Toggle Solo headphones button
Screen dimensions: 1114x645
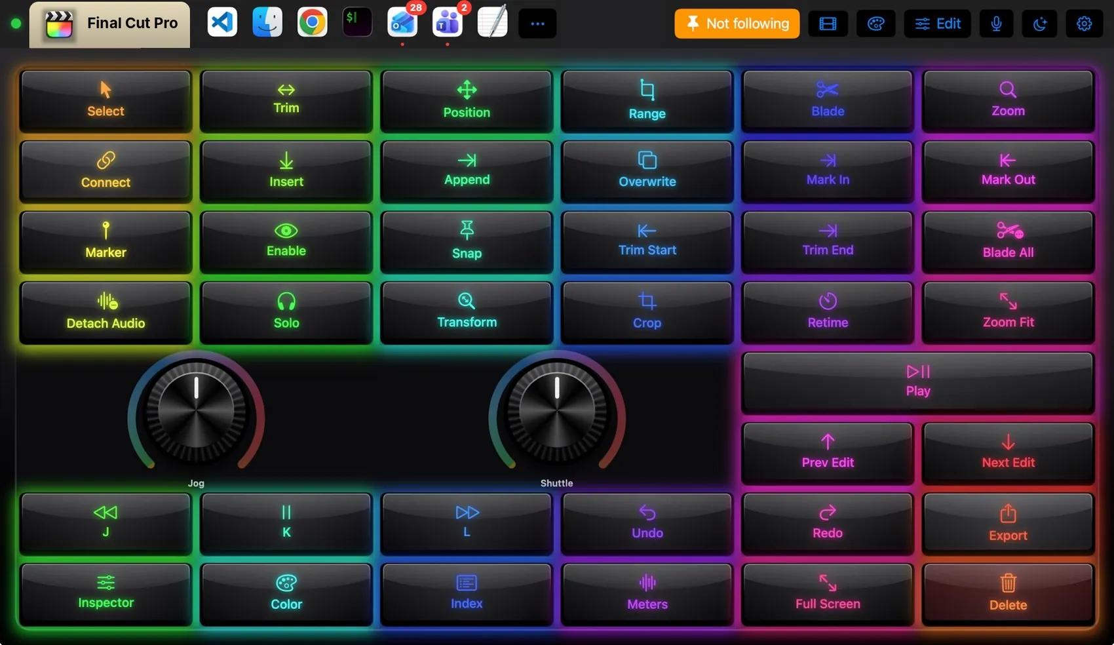(286, 312)
